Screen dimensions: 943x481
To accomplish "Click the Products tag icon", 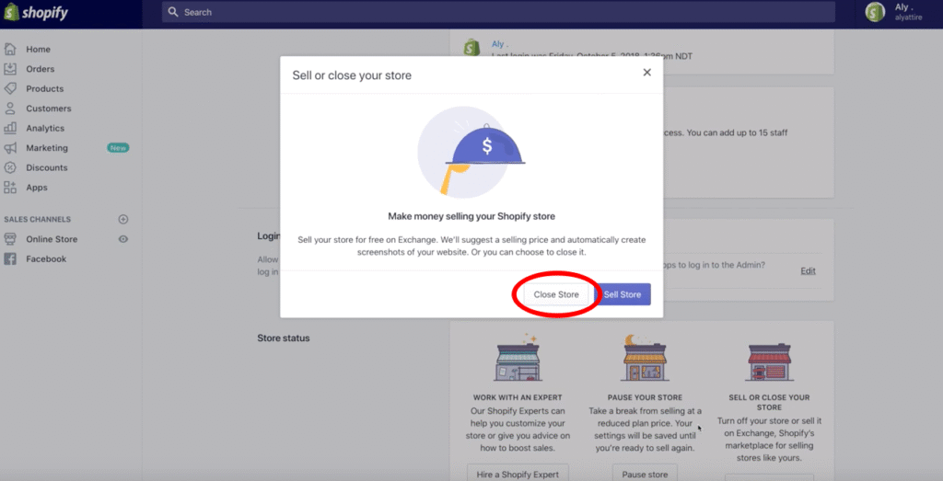I will point(10,89).
